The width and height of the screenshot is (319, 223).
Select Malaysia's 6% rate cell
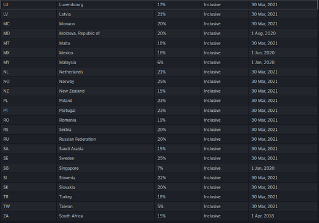(x=178, y=62)
